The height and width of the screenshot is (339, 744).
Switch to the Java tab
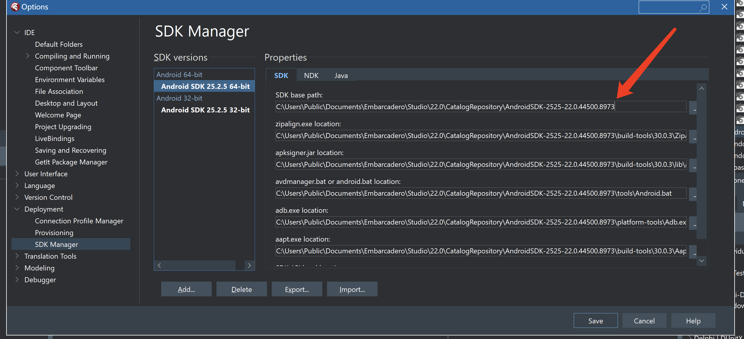point(341,75)
